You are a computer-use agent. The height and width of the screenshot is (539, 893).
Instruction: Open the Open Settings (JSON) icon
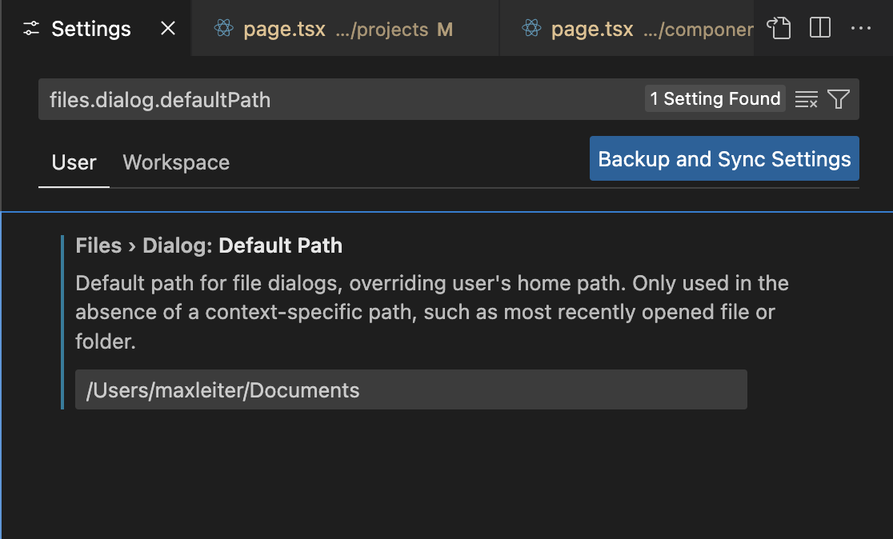click(x=778, y=28)
